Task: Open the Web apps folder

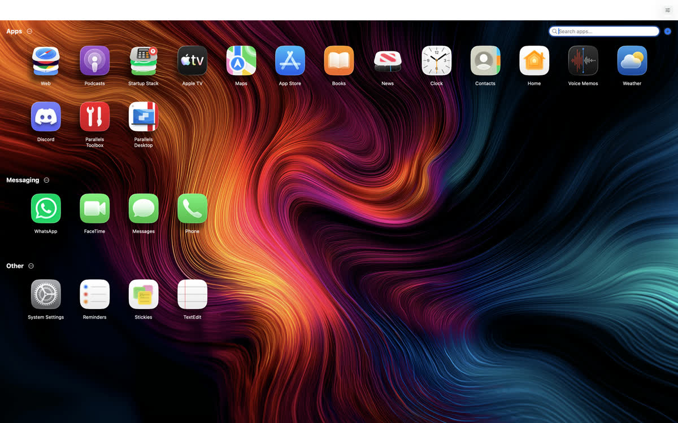Action: tap(46, 61)
